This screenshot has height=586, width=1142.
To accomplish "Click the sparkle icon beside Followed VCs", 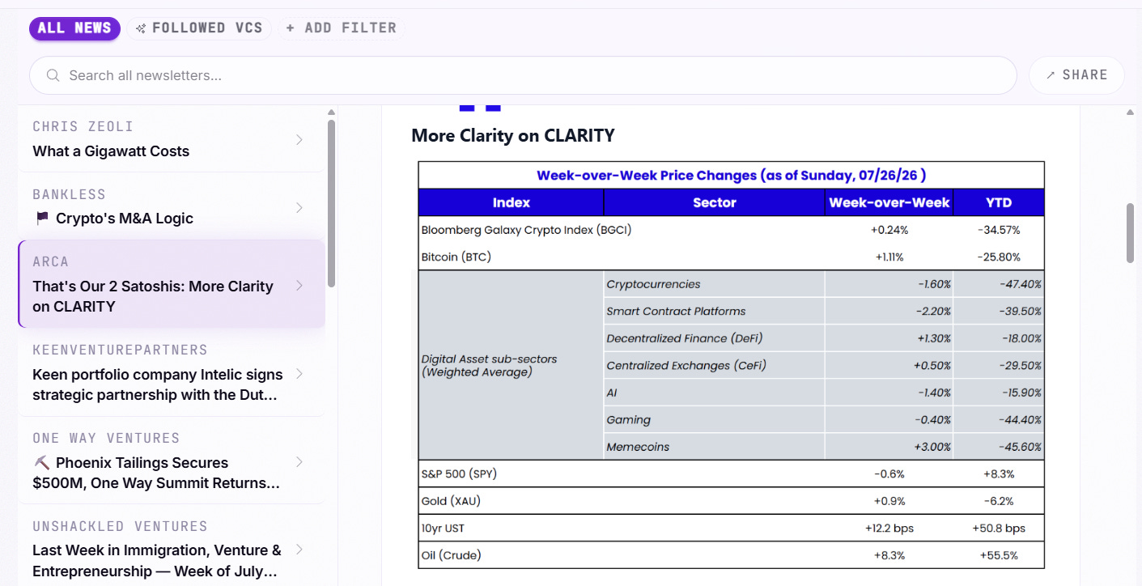I will coord(141,28).
